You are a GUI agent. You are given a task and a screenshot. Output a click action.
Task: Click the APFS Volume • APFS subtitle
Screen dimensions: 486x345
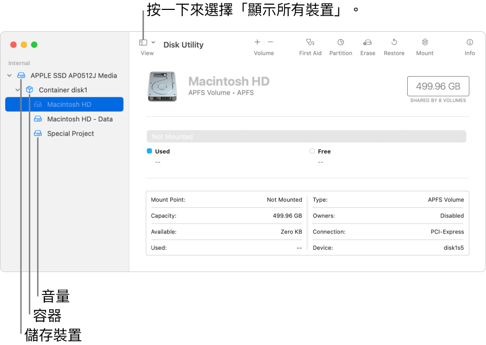click(221, 93)
